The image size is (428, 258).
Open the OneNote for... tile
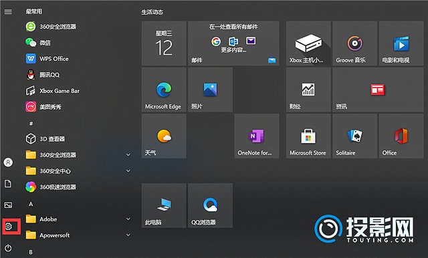pyautogui.click(x=257, y=136)
